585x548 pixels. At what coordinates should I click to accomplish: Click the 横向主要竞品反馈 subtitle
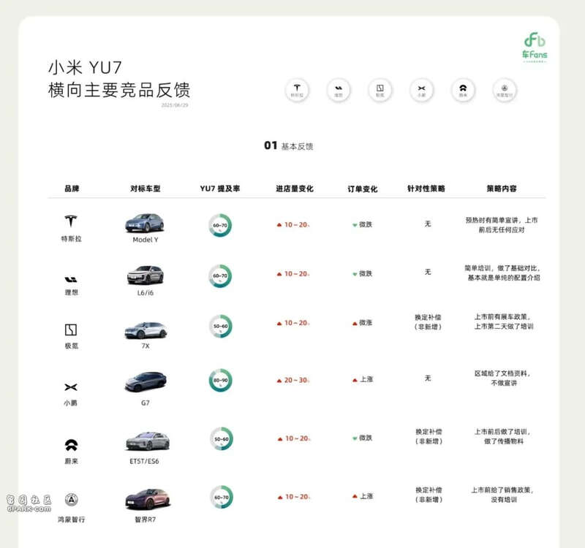119,90
